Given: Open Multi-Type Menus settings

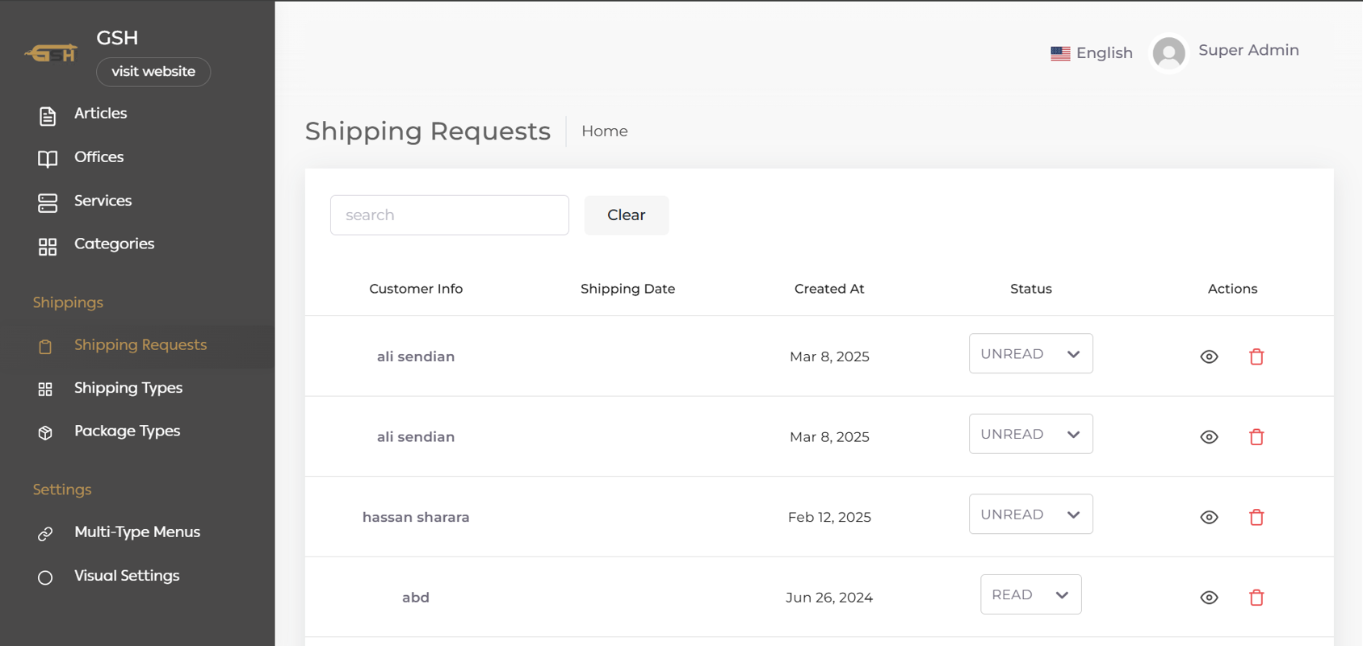Looking at the screenshot, I should (137, 532).
